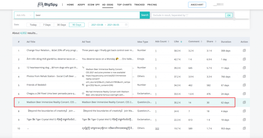Open ads count link in row 1
Screen dimensions: 263x138
156,51
